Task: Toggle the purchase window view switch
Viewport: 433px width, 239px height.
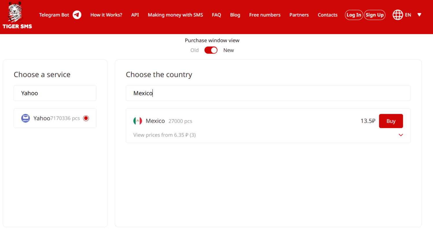Action: [211, 50]
